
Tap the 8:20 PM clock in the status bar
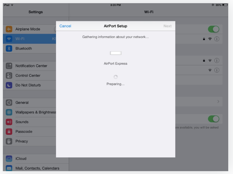[x=115, y=5]
